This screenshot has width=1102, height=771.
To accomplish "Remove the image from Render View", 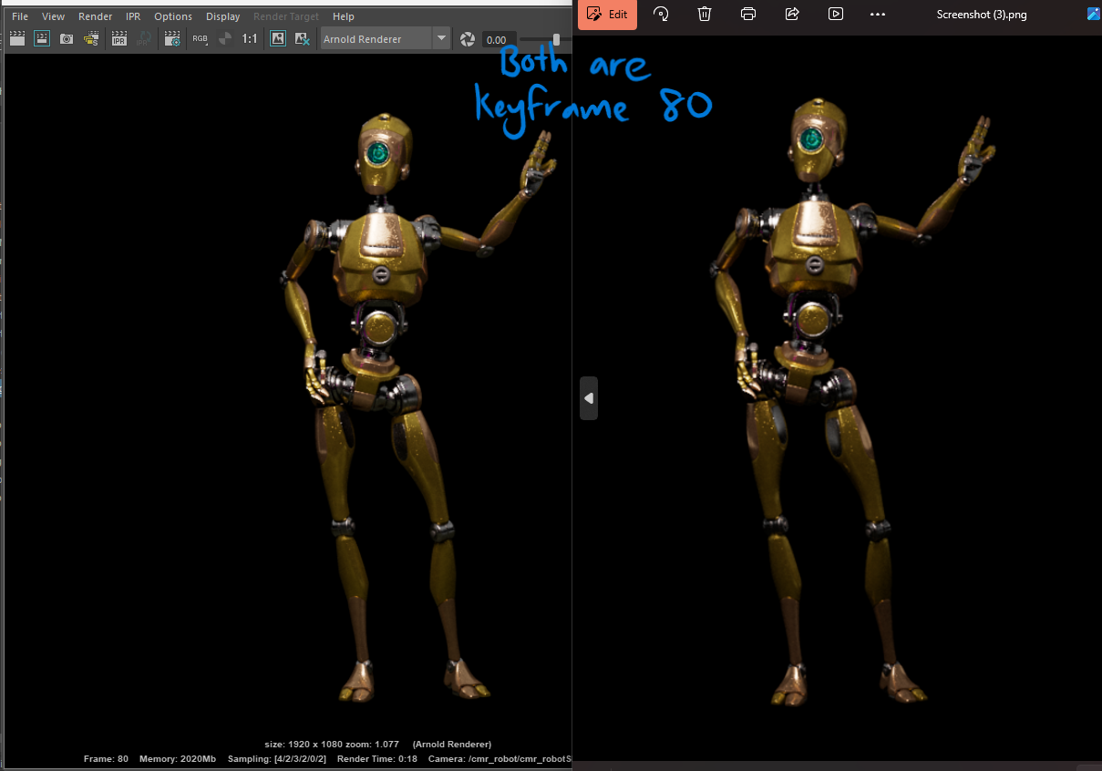I will coord(302,38).
